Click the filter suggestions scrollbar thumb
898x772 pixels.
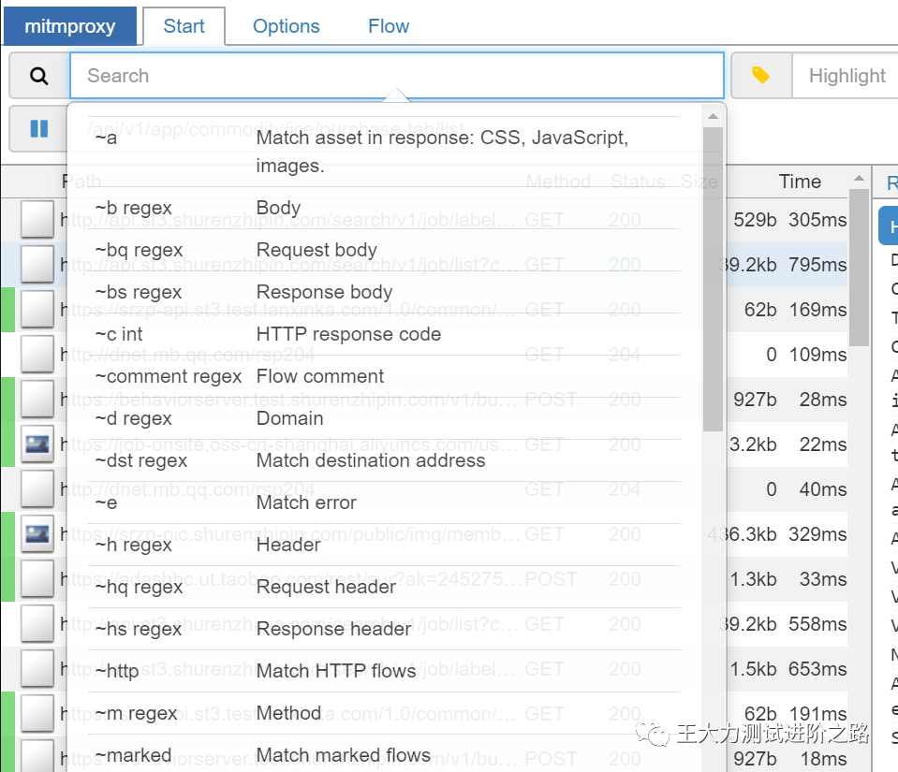713,279
